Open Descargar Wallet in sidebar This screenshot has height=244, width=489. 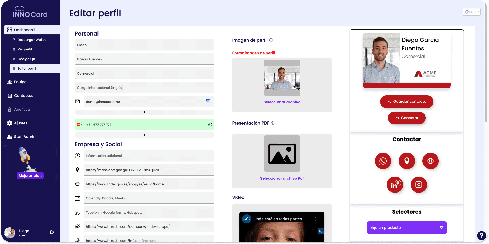(x=32, y=40)
